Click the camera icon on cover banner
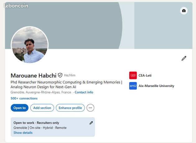Screen dimensions: 196x143 tap(184, 11)
